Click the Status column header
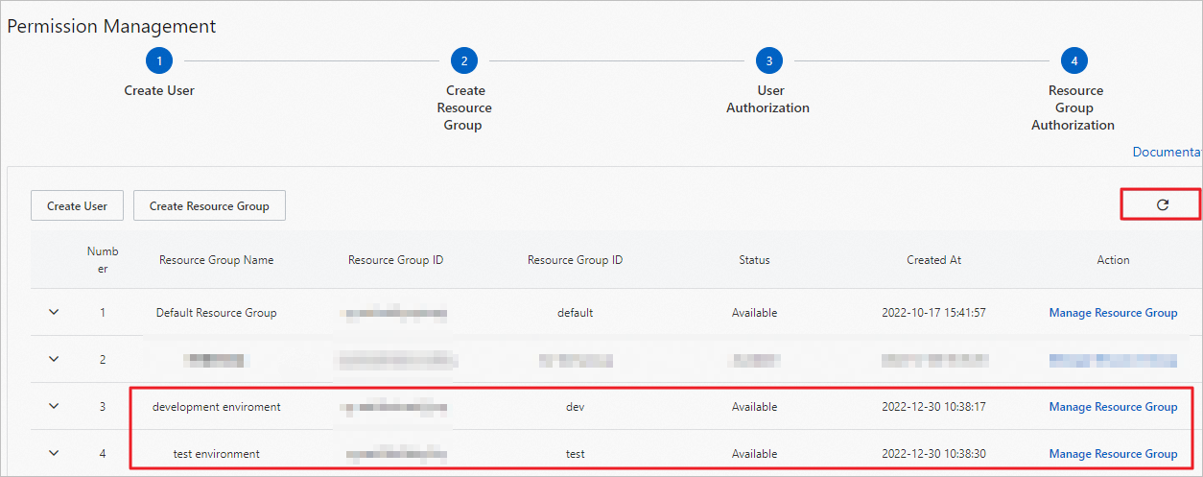1203x477 pixels. coord(754,260)
